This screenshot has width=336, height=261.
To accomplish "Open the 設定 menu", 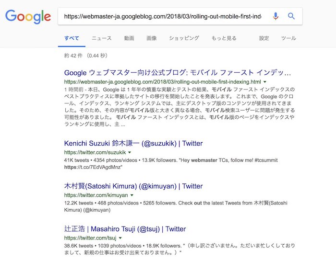I will click(x=264, y=38).
